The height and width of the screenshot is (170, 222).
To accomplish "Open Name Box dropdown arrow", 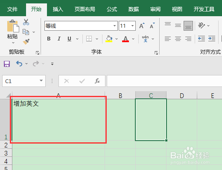I will click(41, 81).
